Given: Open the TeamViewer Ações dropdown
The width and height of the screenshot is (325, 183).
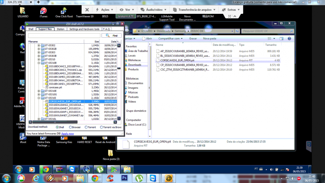Looking at the screenshot, I should pos(105,10).
